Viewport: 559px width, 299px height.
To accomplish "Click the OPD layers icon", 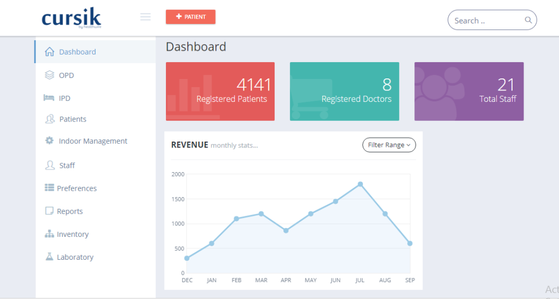I will coord(50,75).
